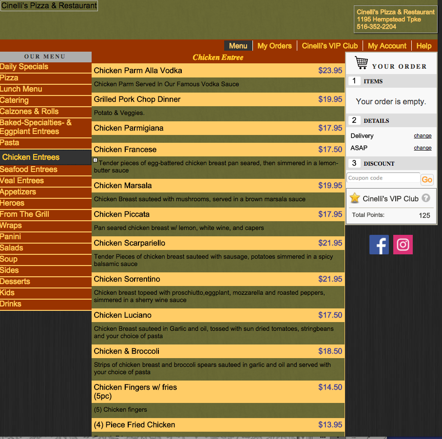
Task: Open the Cinelli's VIP Club tab
Action: [329, 46]
